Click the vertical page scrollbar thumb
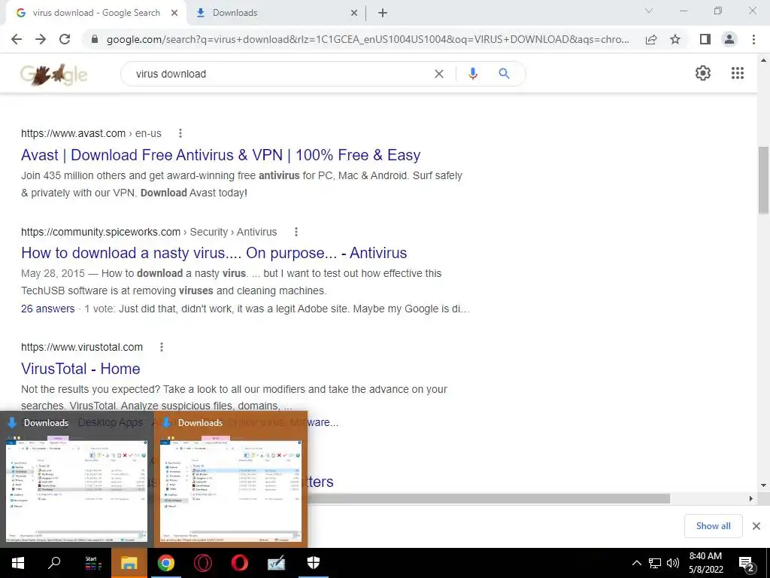This screenshot has width=770, height=578. [763, 179]
